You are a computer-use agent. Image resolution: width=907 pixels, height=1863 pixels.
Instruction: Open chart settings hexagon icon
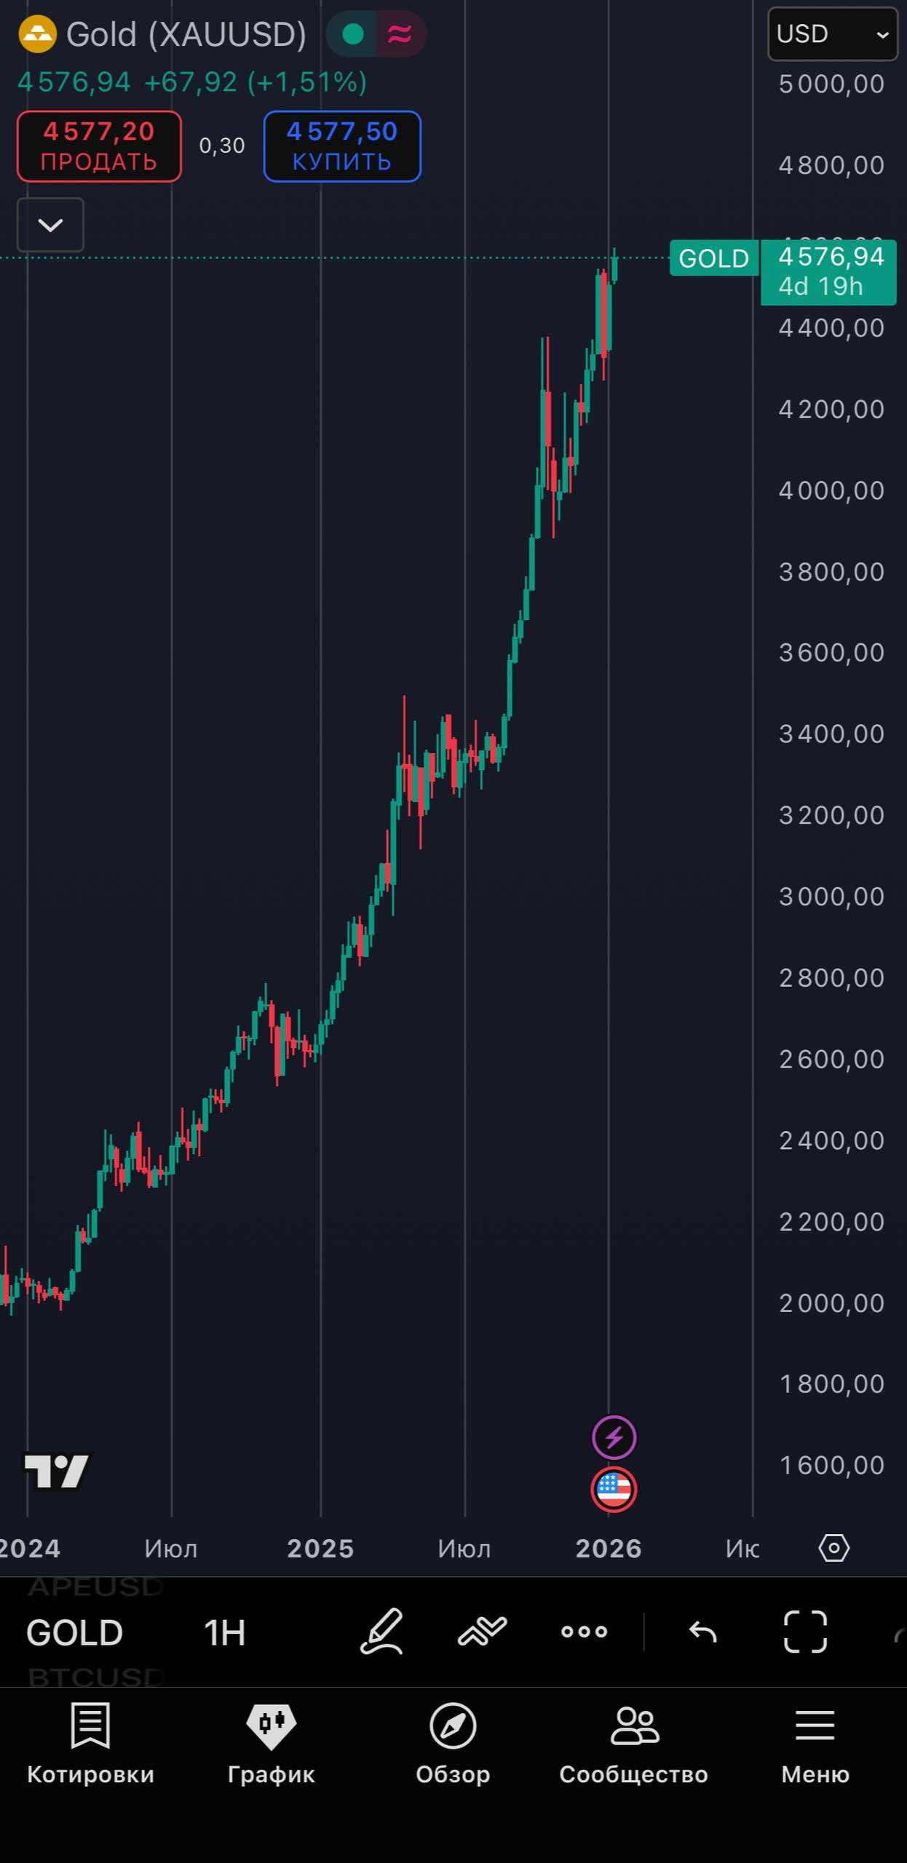(833, 1548)
